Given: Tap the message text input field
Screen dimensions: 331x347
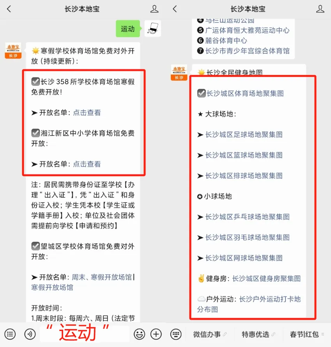Looking at the screenshot, I should pyautogui.click(x=85, y=334).
